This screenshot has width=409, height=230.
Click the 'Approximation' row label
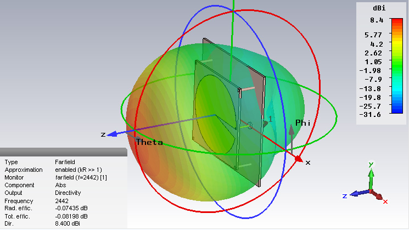coord(24,170)
